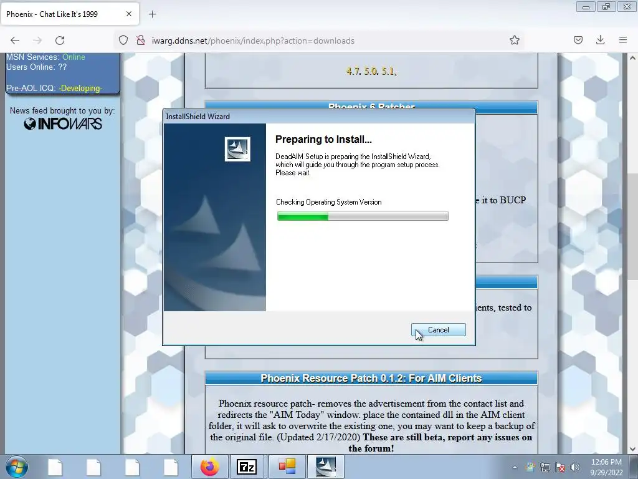
Task: Open a new browser tab
Action: pyautogui.click(x=152, y=14)
